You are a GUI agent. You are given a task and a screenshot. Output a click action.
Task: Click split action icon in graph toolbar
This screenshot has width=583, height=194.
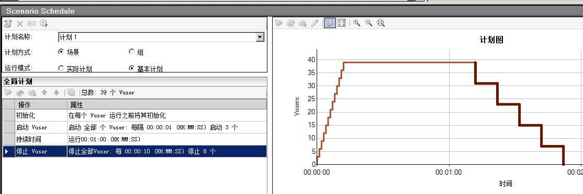[291, 23]
